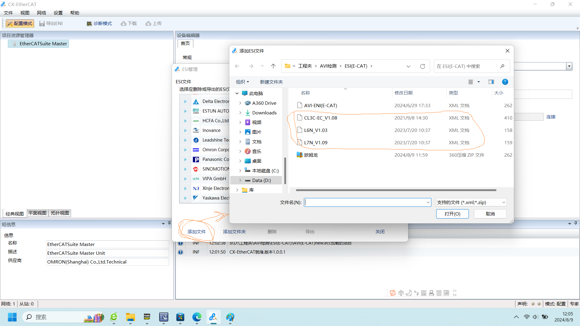The width and height of the screenshot is (580, 326).
Task: Open the file name history dropdown
Action: 428,202
